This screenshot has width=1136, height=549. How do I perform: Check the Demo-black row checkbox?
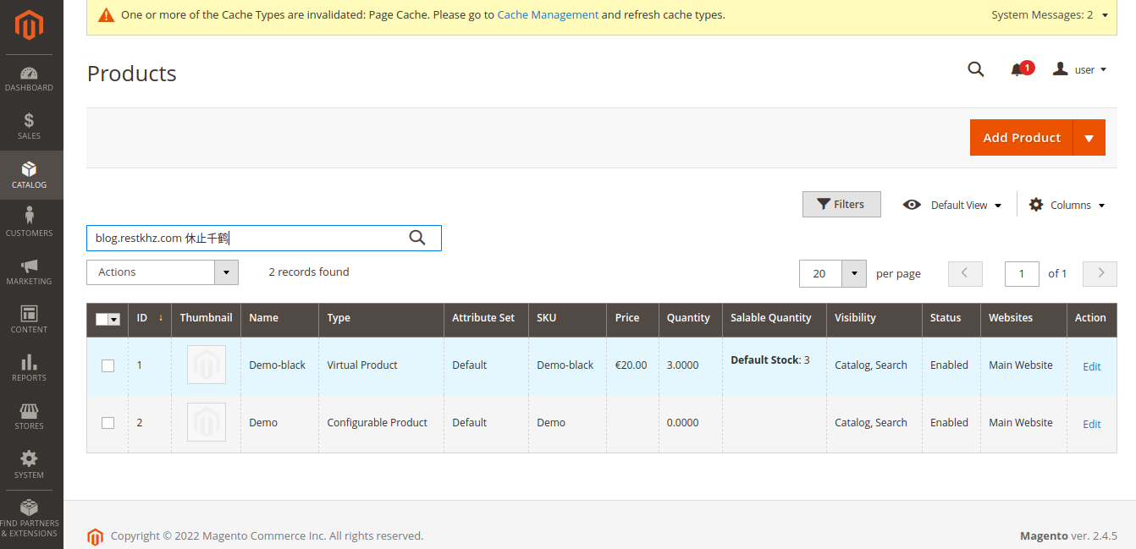click(x=108, y=365)
